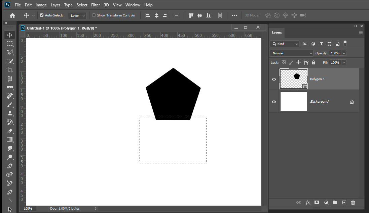
Task: Select the Move tool
Action: coord(9,35)
